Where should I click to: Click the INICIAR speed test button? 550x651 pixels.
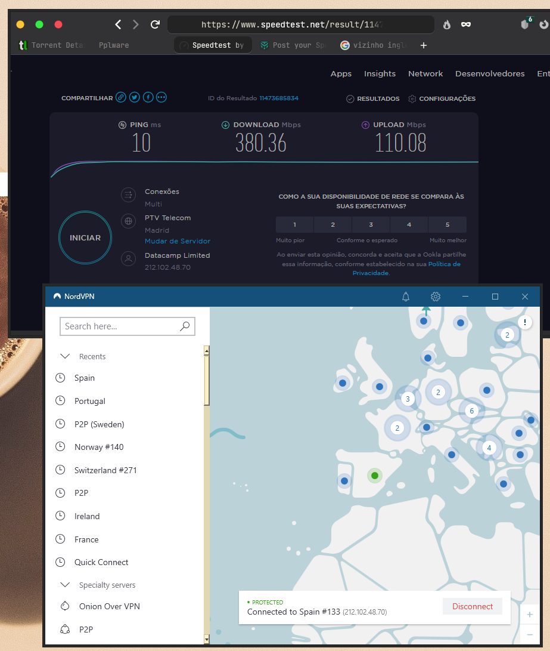(85, 237)
